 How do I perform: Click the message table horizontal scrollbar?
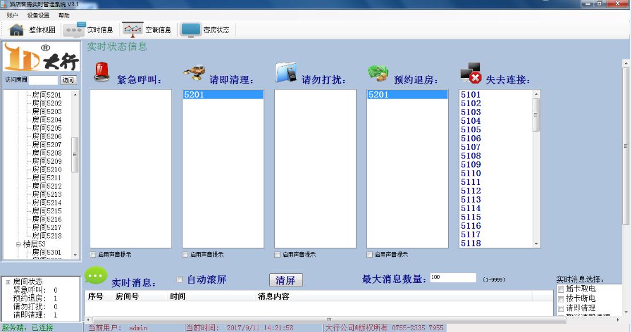(x=329, y=320)
